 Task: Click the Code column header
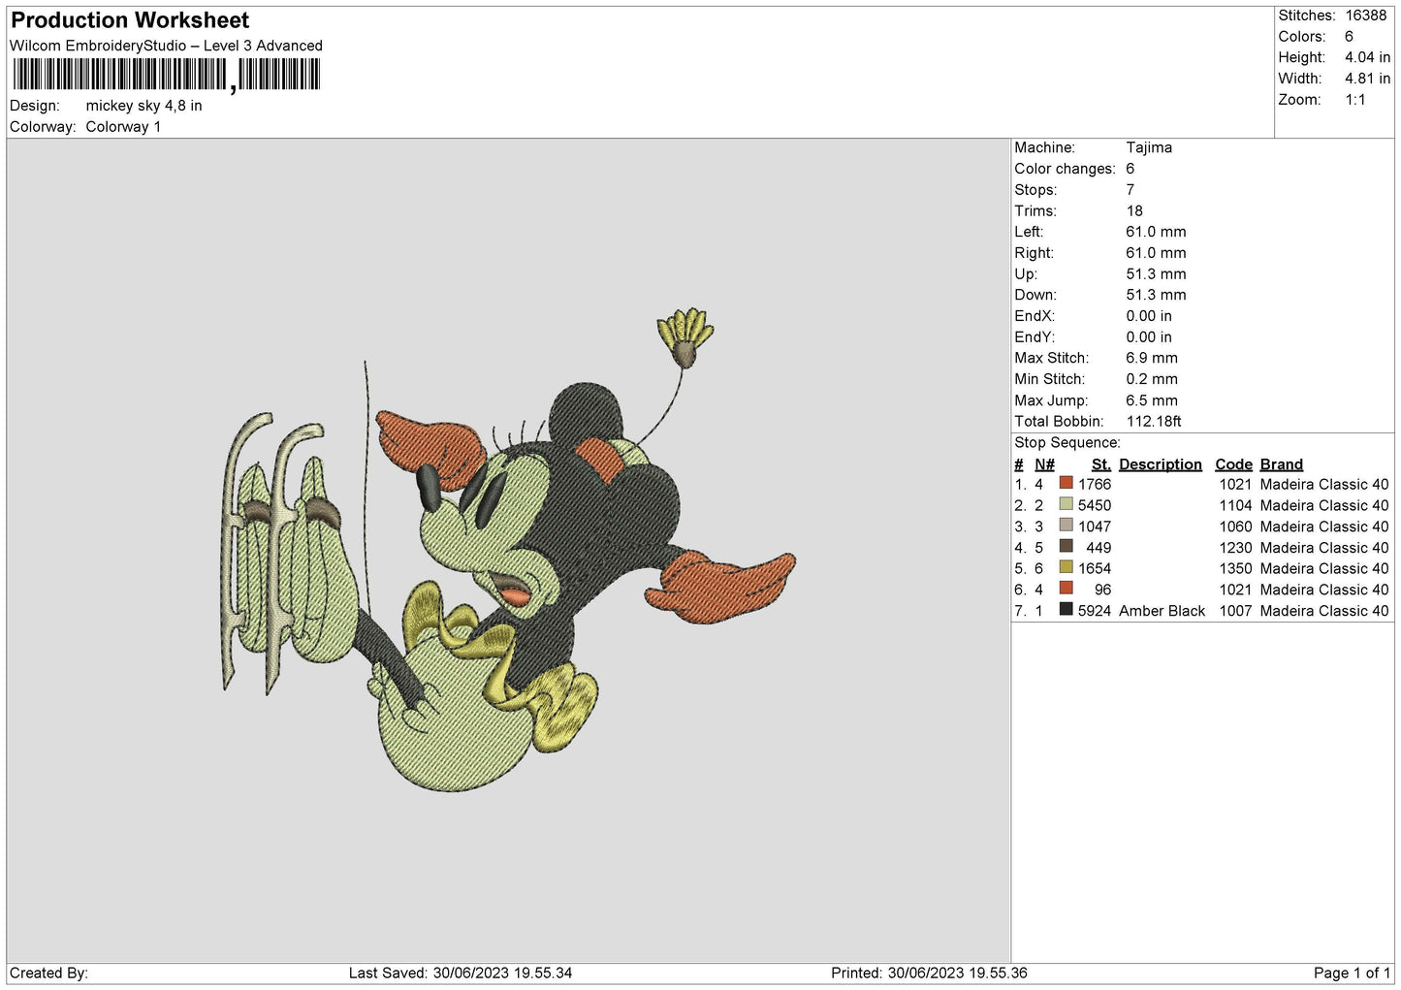(1233, 464)
